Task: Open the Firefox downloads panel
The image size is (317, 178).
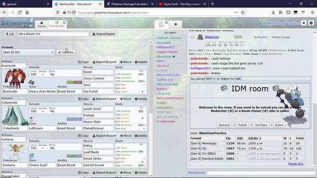Action: pyautogui.click(x=273, y=12)
